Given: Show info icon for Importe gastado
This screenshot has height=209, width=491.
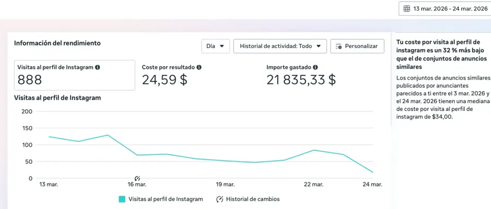Looking at the screenshot, I should [x=315, y=67].
